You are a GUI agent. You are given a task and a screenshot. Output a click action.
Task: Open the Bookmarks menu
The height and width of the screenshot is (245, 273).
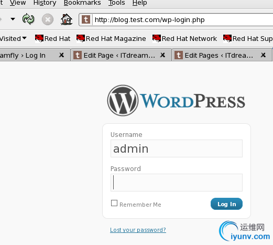[82, 3]
